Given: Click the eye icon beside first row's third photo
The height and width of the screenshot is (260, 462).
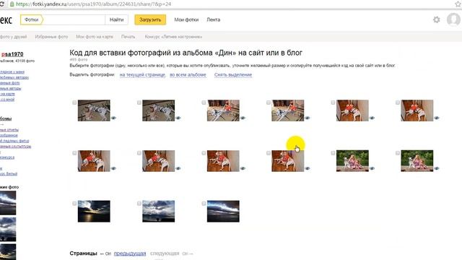Looking at the screenshot, I should (x=243, y=118).
